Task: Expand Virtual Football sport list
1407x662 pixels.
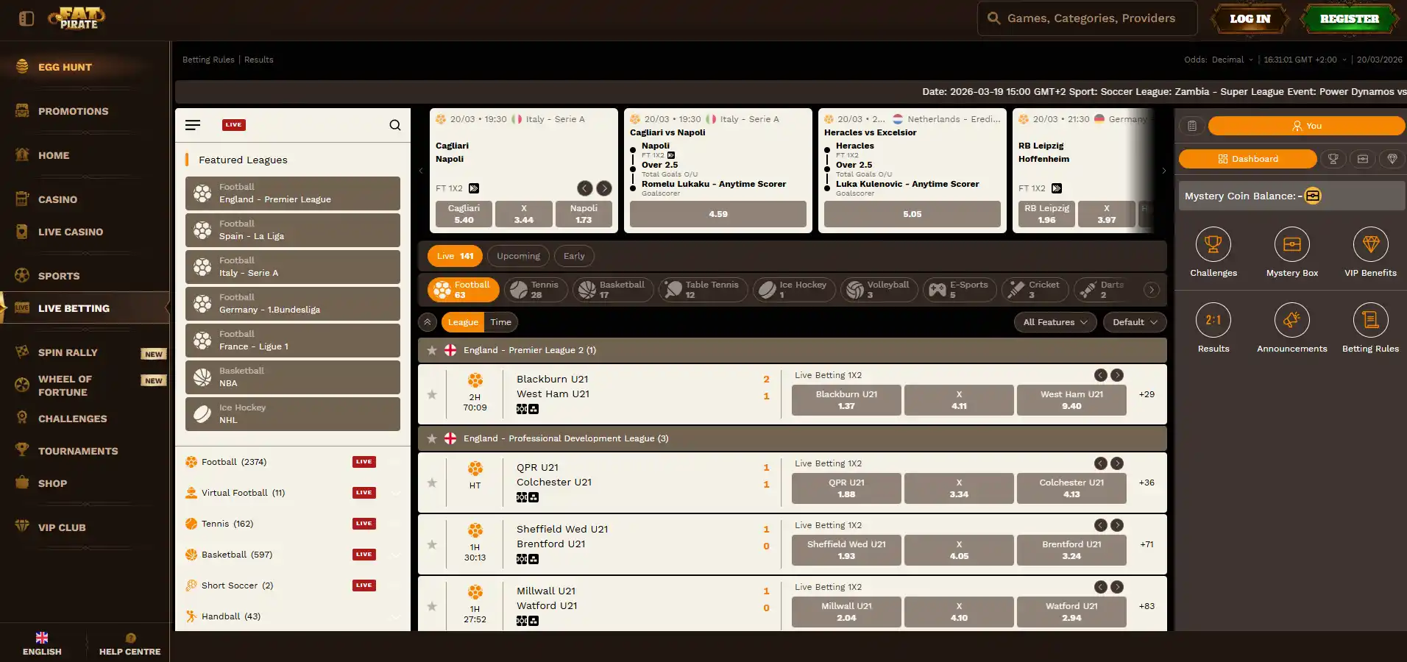Action: [x=397, y=493]
